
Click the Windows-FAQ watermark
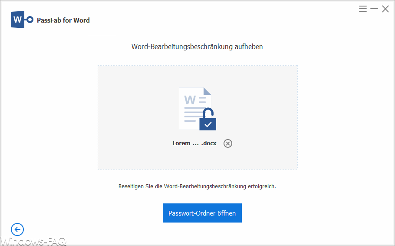point(33,242)
